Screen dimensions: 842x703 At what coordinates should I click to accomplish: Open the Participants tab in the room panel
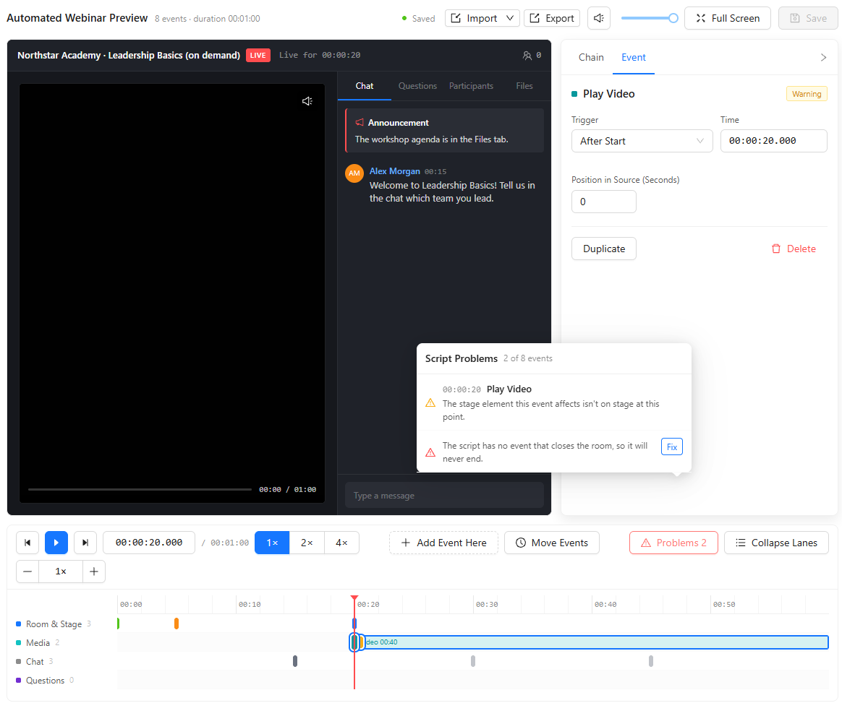point(471,86)
